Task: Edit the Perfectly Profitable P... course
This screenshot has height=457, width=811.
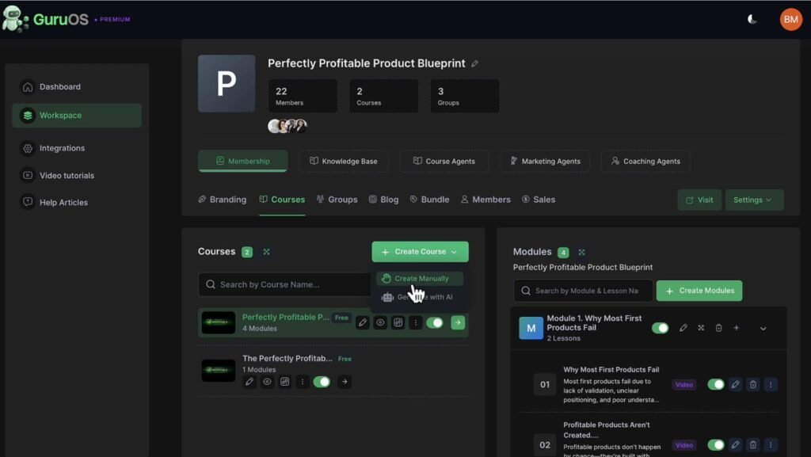Action: point(363,322)
